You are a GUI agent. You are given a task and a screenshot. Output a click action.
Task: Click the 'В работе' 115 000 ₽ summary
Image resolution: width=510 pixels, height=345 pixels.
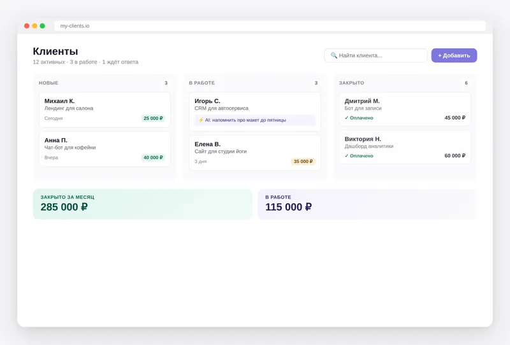tap(367, 204)
